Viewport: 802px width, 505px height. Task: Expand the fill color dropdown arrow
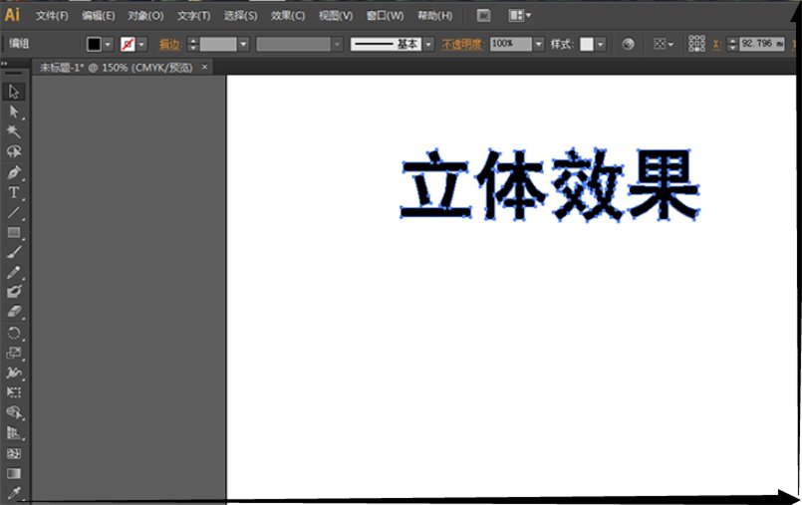pyautogui.click(x=108, y=45)
